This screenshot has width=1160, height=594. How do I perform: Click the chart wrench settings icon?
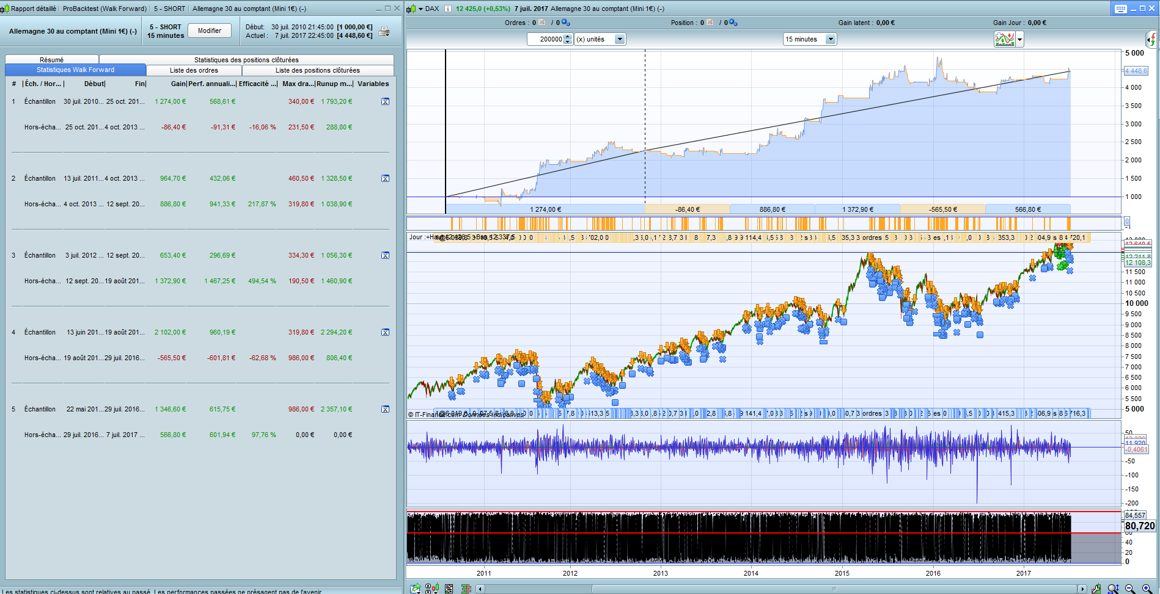1096,589
